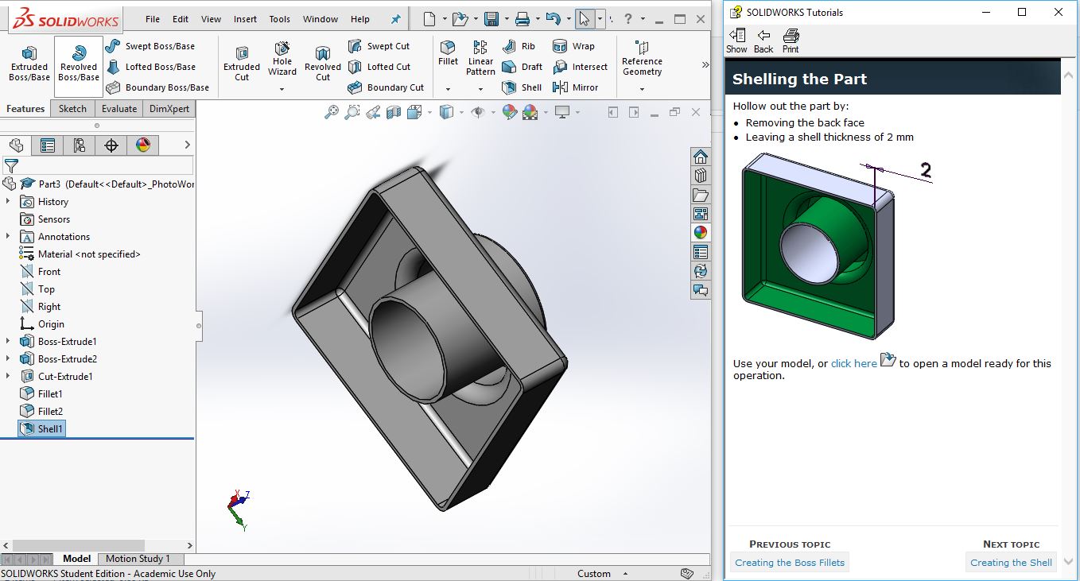Select the Lofted Cut tool
The height and width of the screenshot is (581, 1080).
point(379,67)
